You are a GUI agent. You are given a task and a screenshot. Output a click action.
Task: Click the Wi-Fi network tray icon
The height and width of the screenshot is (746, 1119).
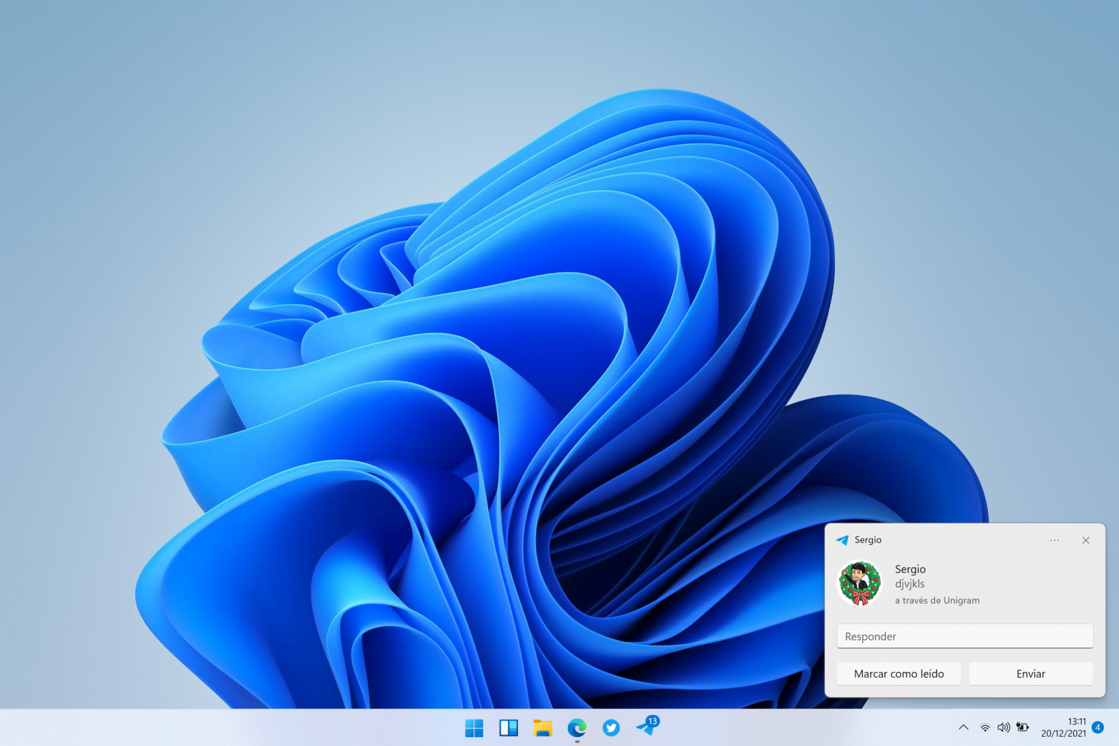click(x=985, y=727)
